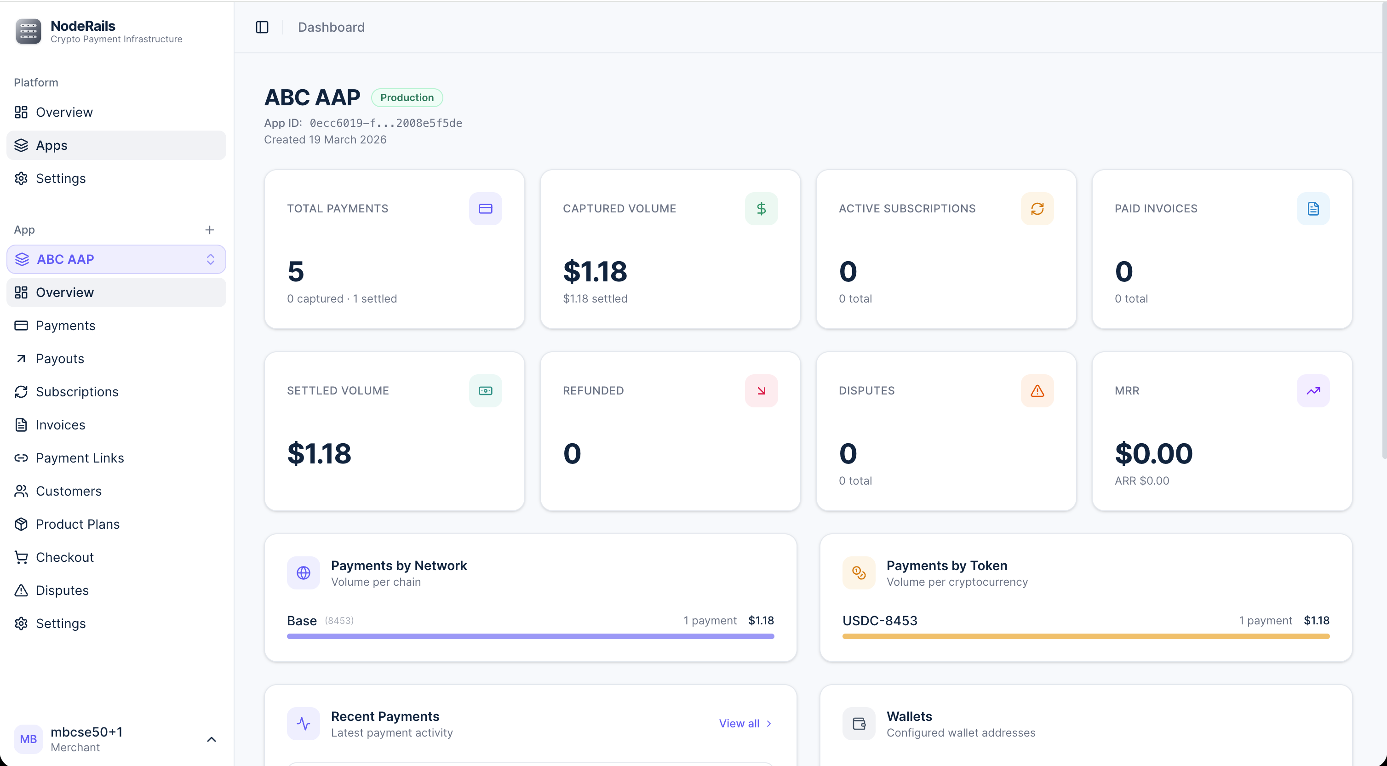Open Invoices from the sidebar
The width and height of the screenshot is (1387, 766).
60,425
